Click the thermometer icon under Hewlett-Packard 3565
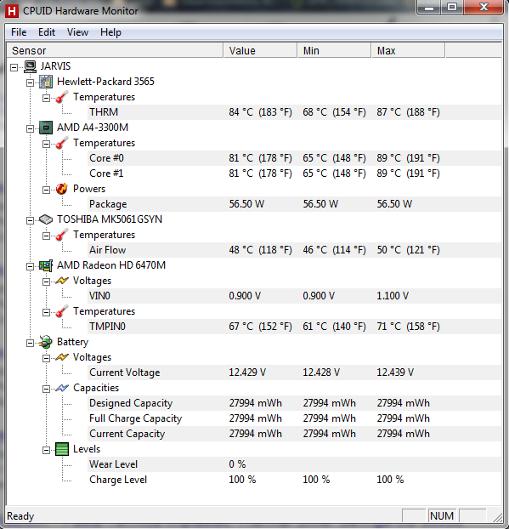 click(x=62, y=97)
